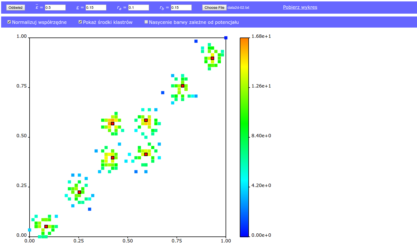The width and height of the screenshot is (417, 247).
Task: Click the potential color scale bar
Action: pos(244,137)
